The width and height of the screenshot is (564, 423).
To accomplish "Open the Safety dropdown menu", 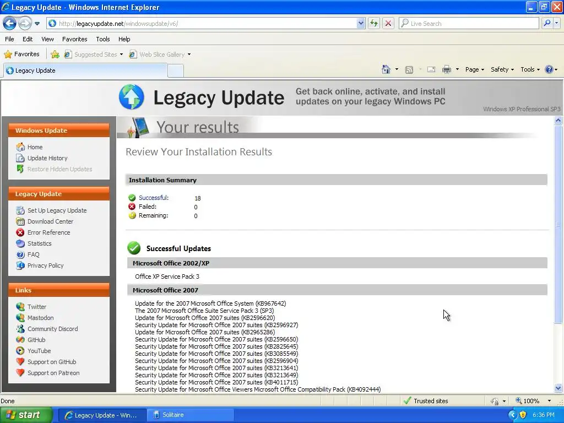I will [502, 69].
